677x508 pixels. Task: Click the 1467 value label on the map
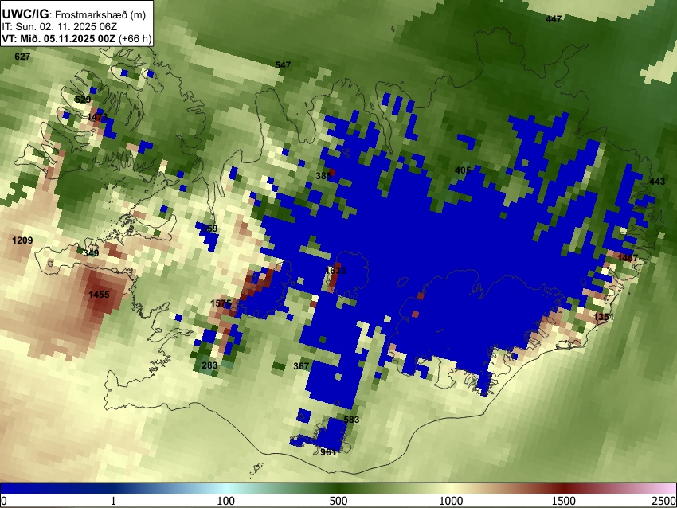628,258
